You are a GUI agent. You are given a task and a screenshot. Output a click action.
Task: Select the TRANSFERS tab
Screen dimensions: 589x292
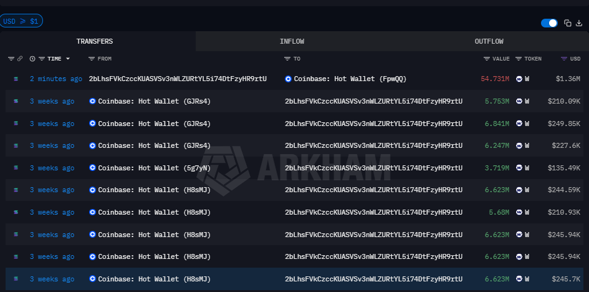[95, 41]
